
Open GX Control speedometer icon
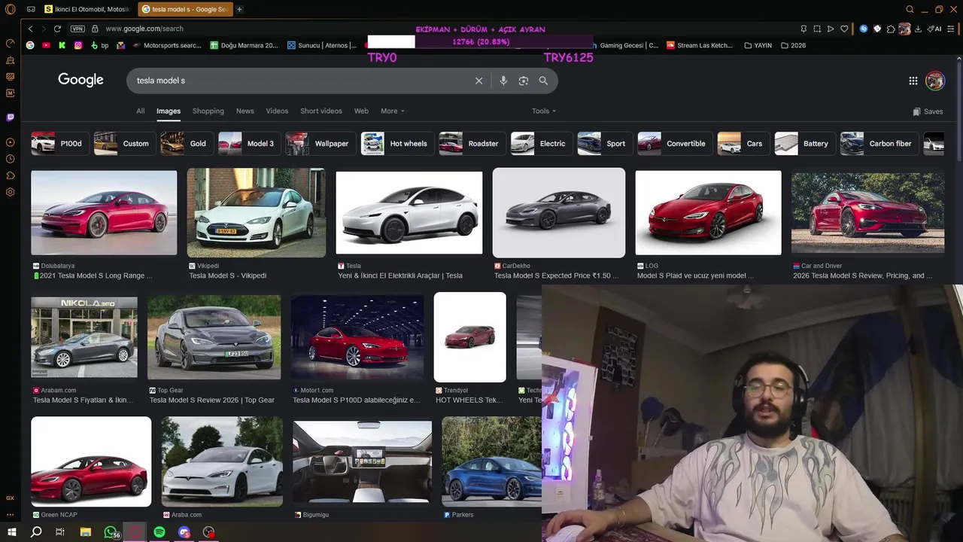point(11,43)
